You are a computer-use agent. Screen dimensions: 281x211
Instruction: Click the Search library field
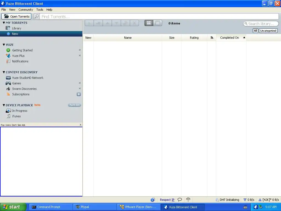(261, 24)
